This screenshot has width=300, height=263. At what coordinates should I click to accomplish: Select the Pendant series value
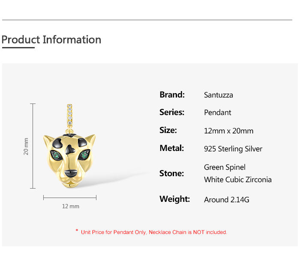pos(218,112)
